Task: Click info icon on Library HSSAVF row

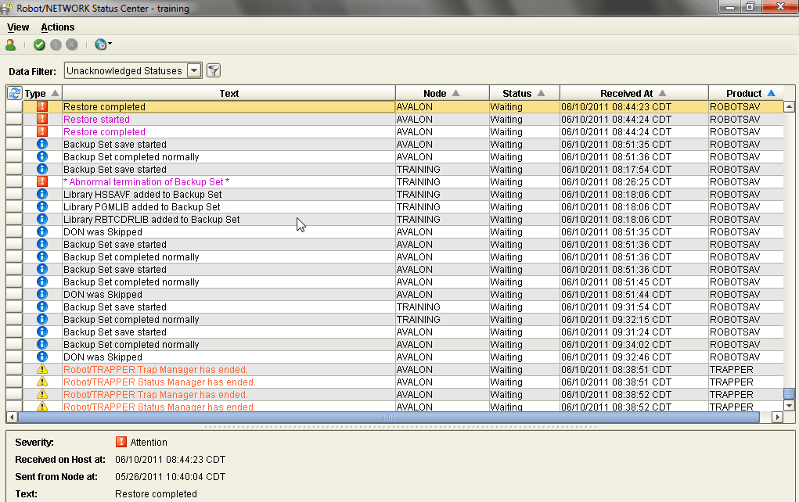Action: pos(42,194)
